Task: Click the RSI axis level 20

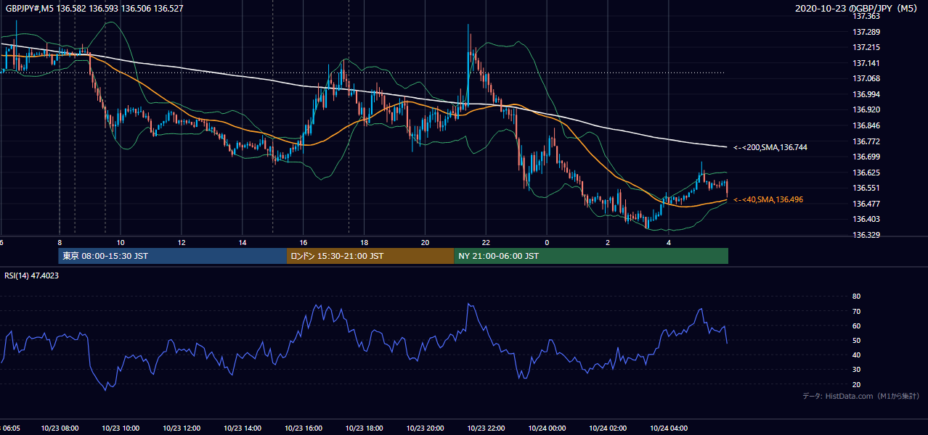Action: click(857, 384)
